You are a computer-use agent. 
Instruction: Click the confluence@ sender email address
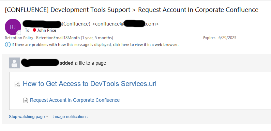(125, 24)
